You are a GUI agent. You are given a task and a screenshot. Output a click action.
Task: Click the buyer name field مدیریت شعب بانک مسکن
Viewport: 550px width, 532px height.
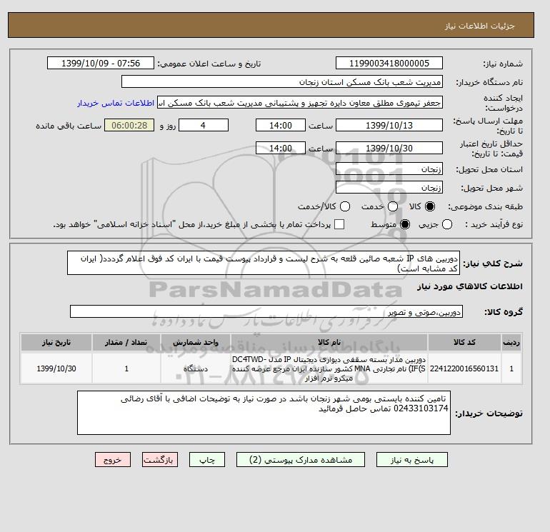pos(282,81)
